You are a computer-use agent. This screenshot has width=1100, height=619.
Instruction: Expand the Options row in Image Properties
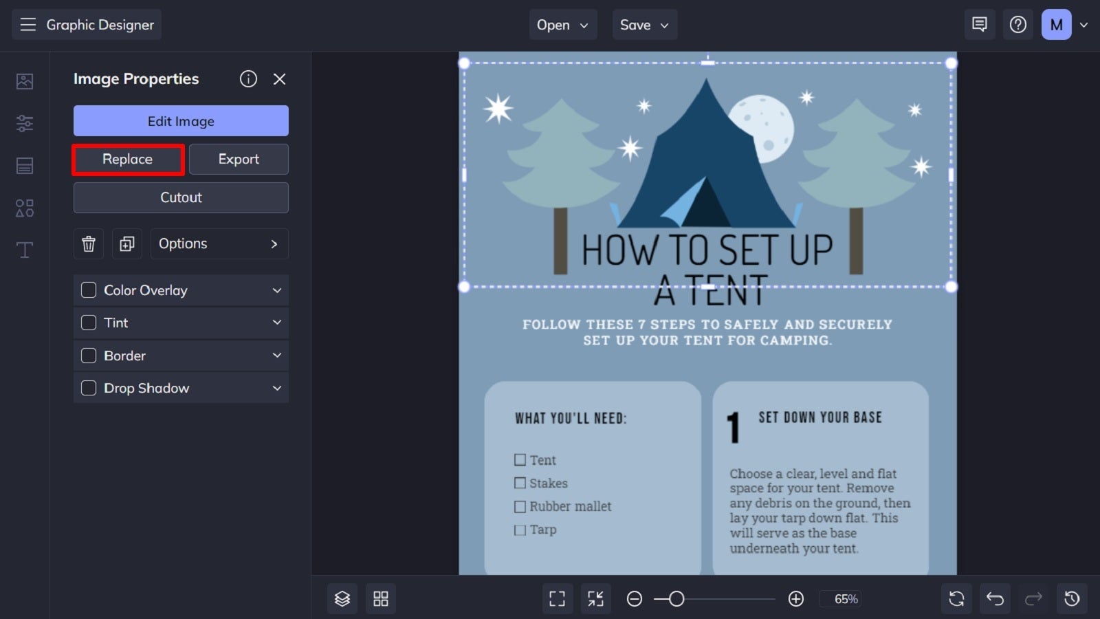point(219,243)
